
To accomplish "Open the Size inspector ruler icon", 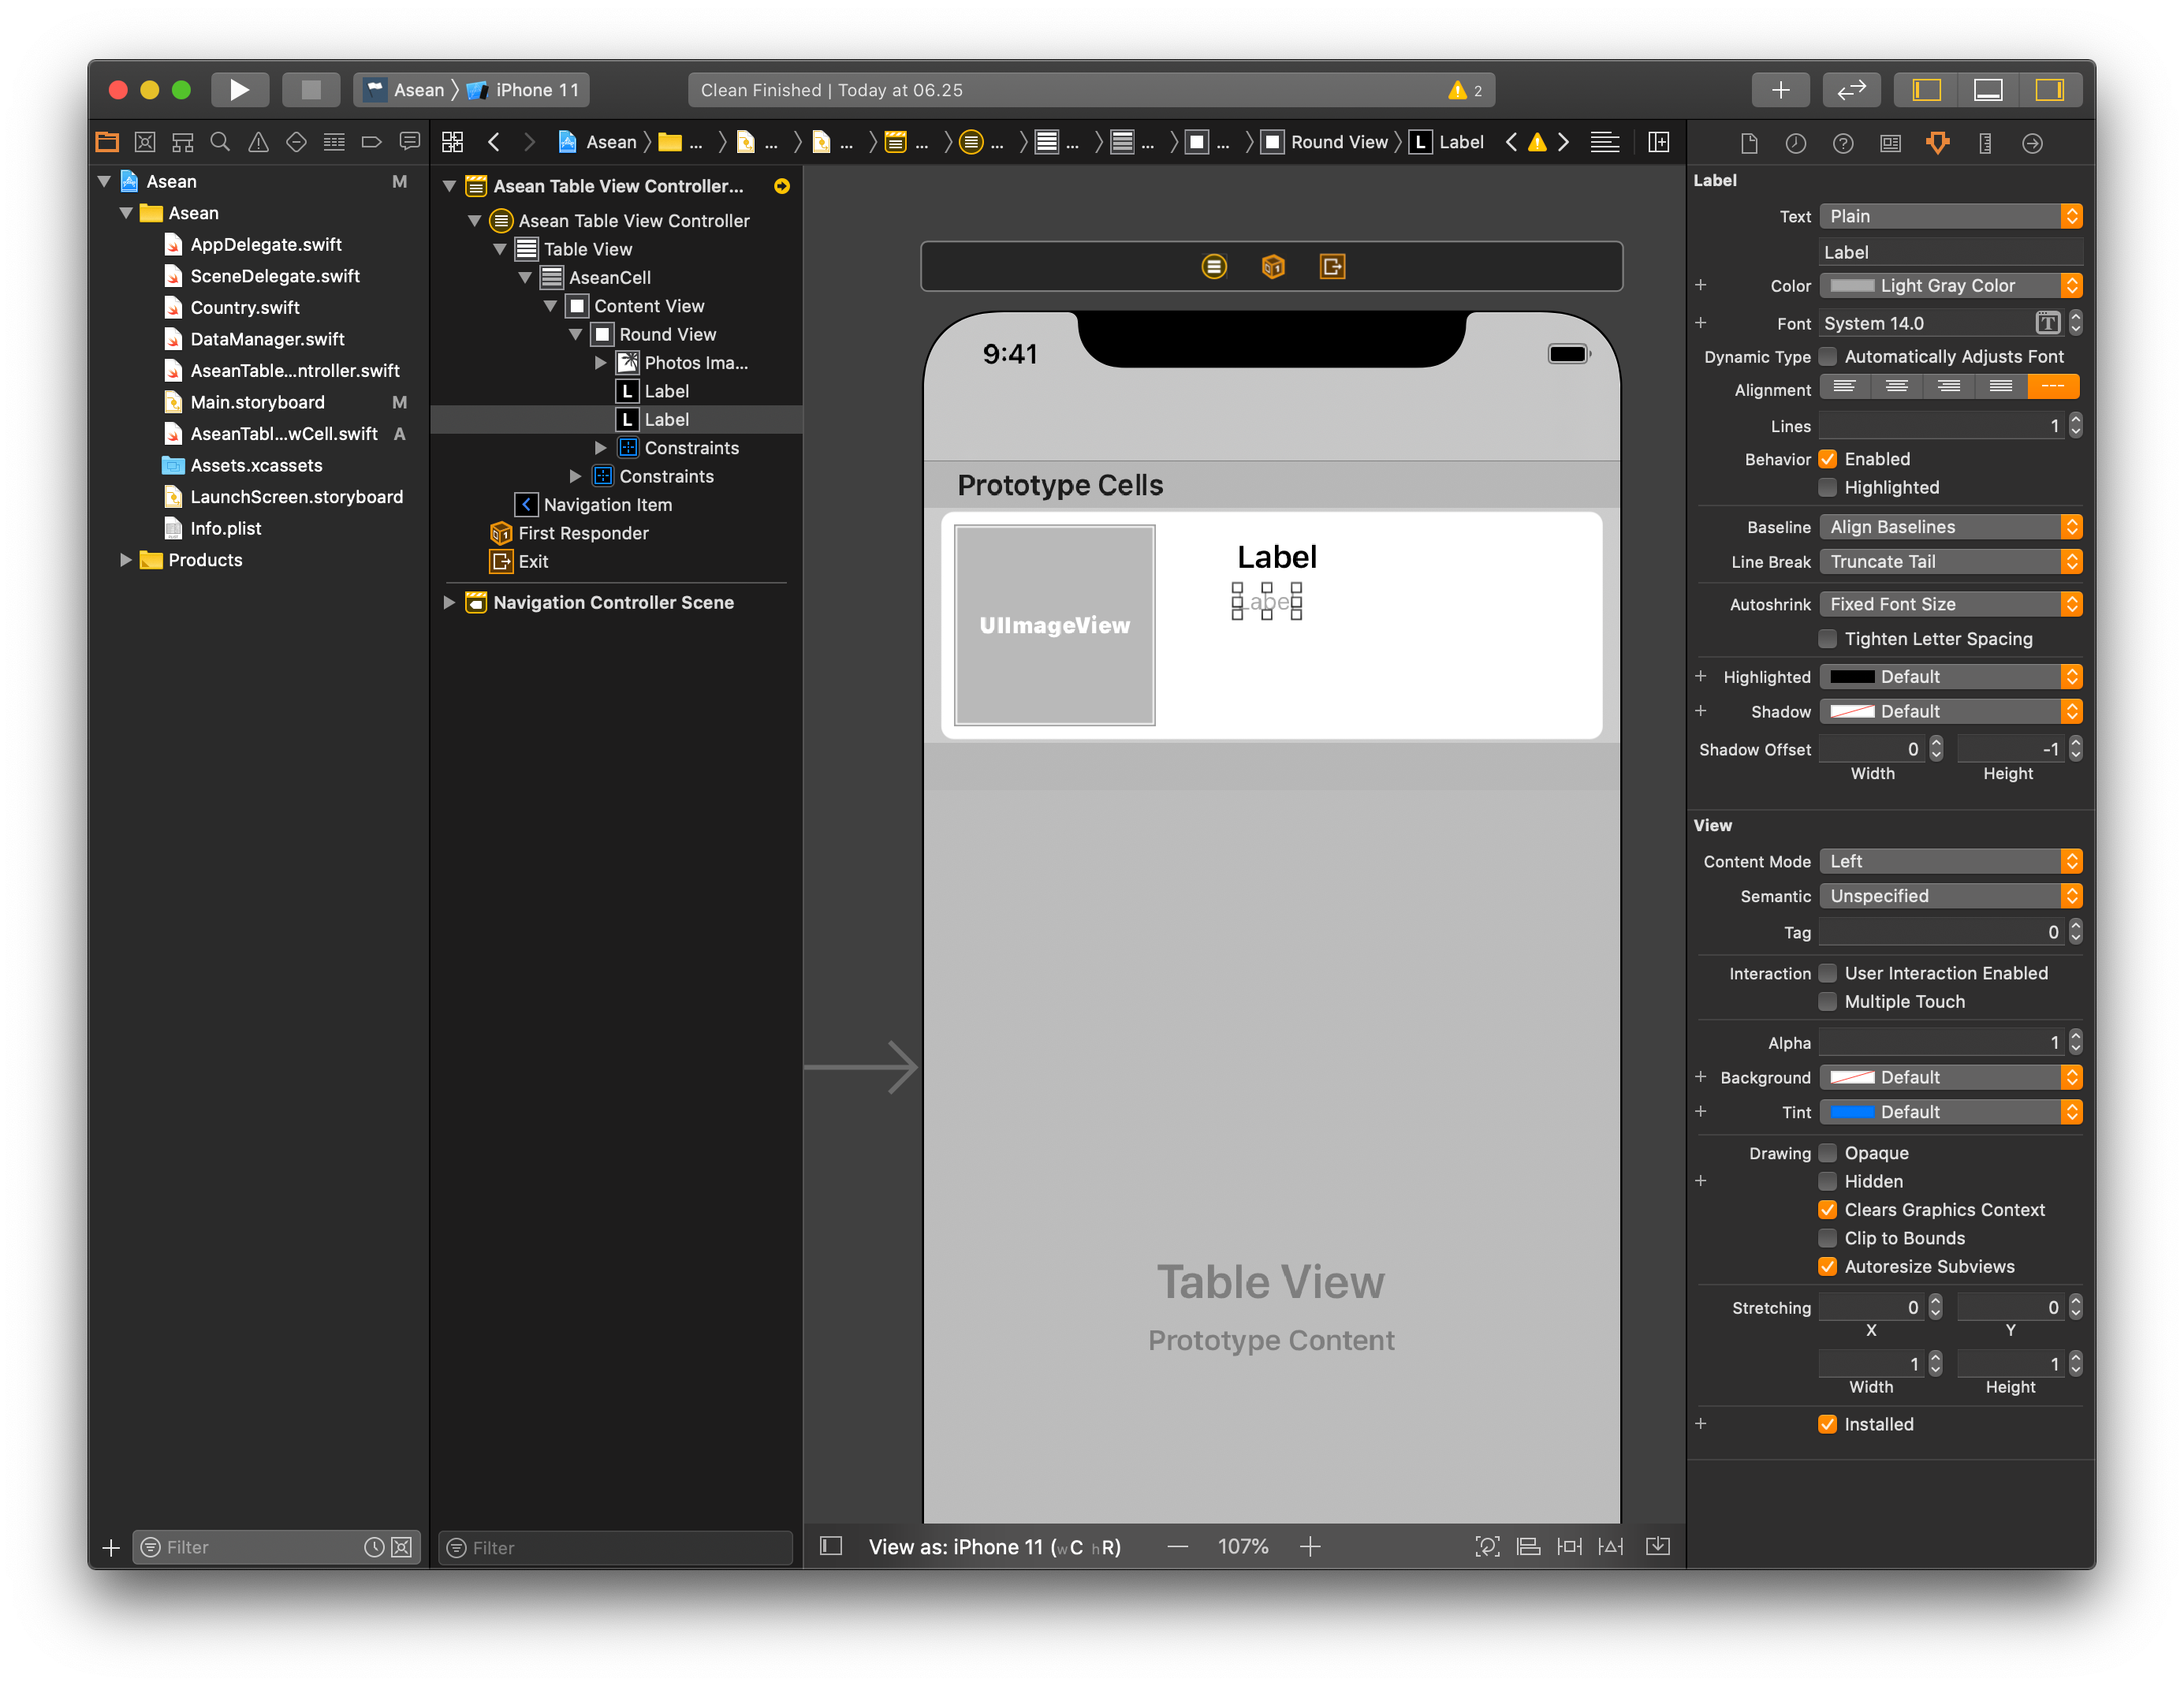I will [1985, 143].
